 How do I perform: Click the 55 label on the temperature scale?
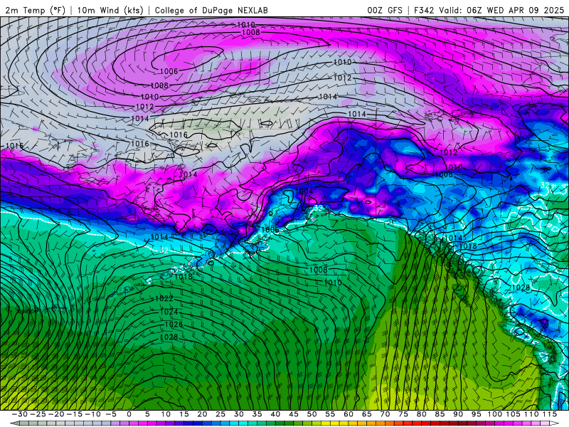(x=330, y=414)
